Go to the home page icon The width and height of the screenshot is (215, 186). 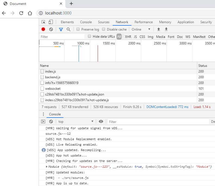pyautogui.click(x=30, y=13)
